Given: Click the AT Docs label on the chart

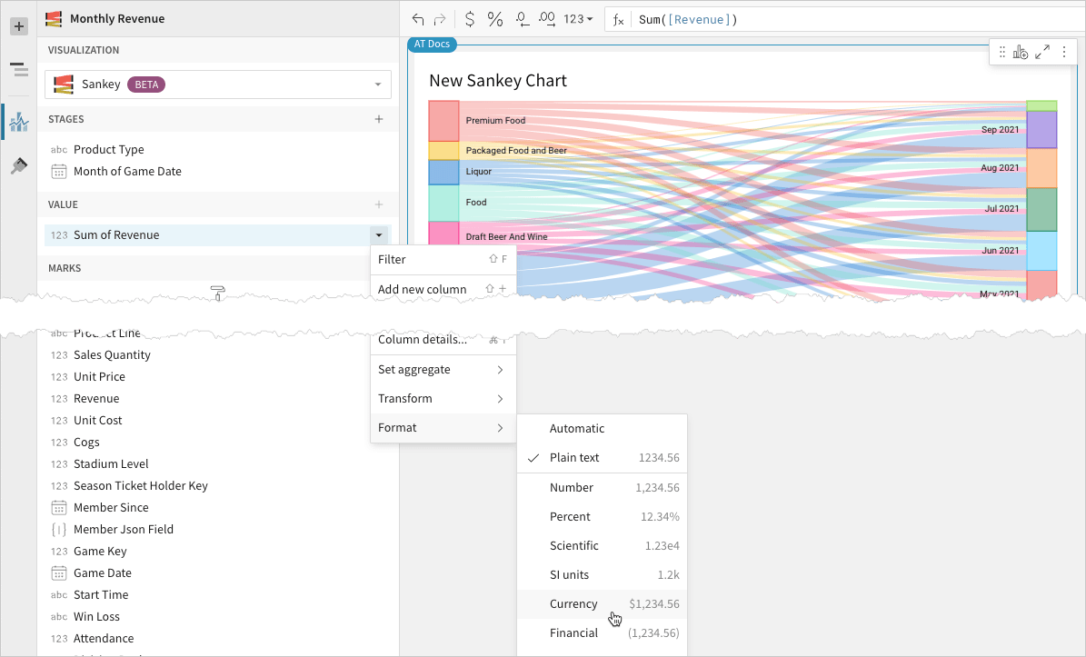Looking at the screenshot, I should 431,44.
